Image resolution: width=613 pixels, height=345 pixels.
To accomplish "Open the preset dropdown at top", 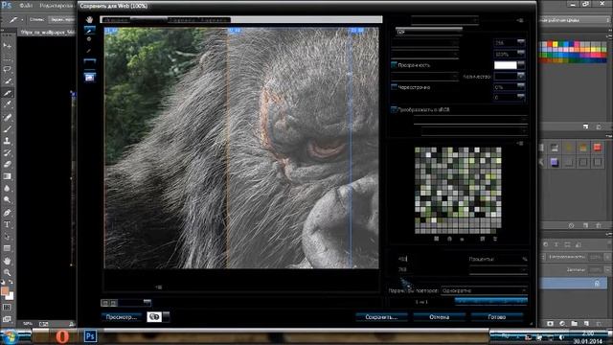I will click(x=444, y=20).
